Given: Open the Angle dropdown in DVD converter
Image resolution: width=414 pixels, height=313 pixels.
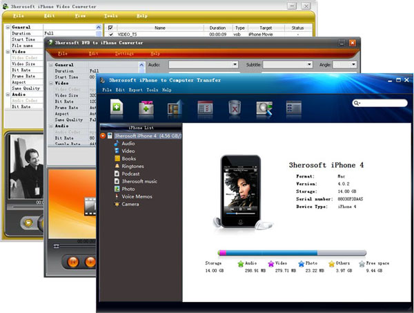Looking at the screenshot, I should [353, 64].
